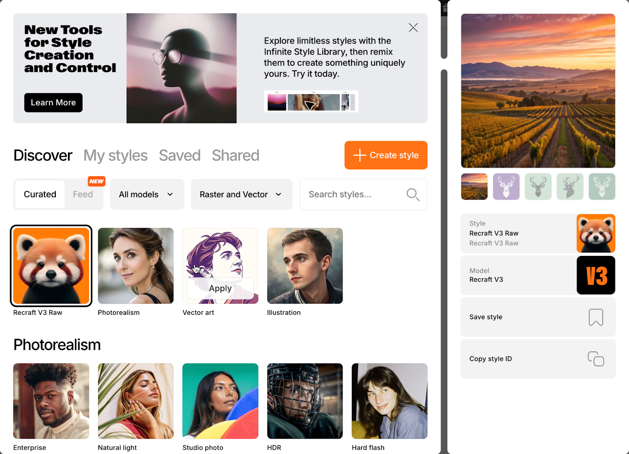This screenshot has height=454, width=629.
Task: Click the Copy style ID icon
Action: 596,359
